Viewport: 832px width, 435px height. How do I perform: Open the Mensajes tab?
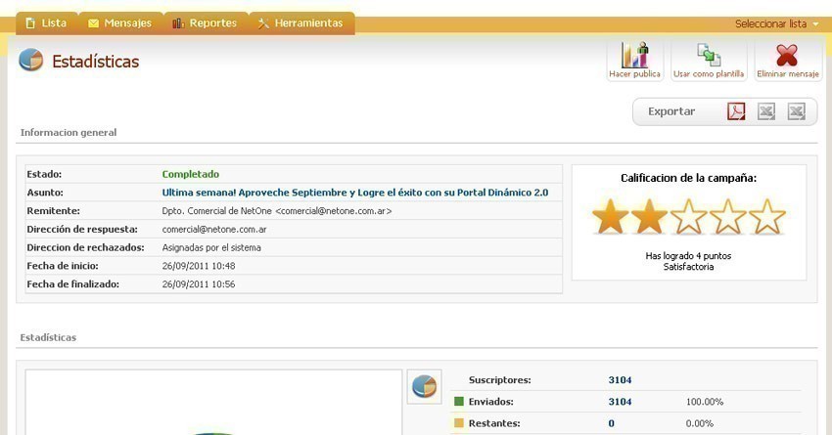(x=120, y=23)
